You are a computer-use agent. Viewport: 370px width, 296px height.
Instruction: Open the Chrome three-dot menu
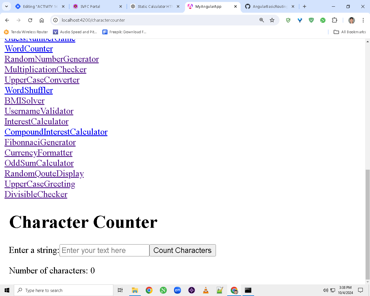tap(363, 20)
